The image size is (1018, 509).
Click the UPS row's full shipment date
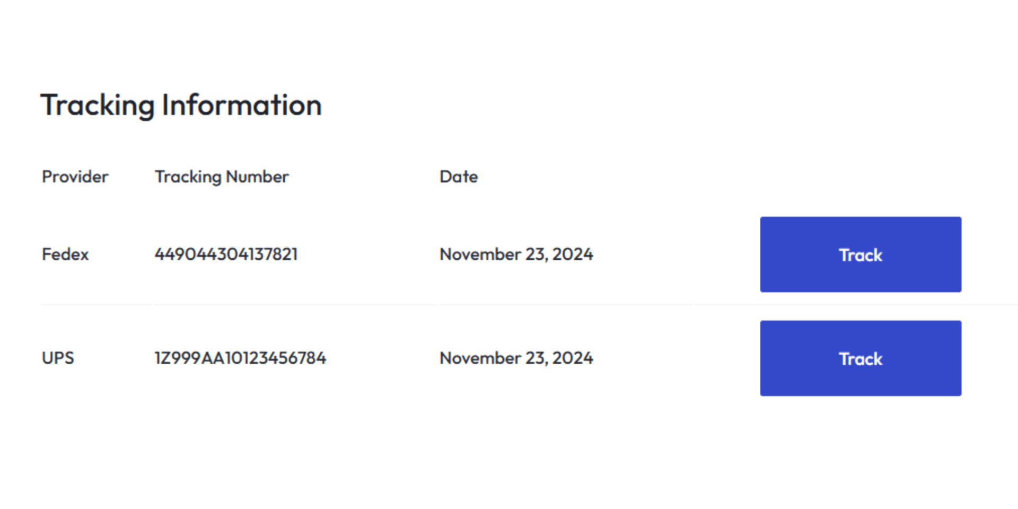tap(516, 358)
